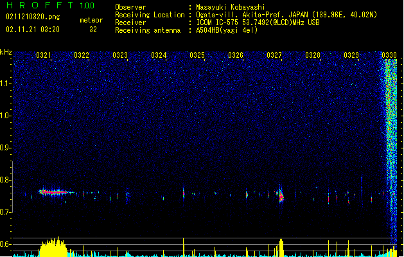Click the timestamp 02.11.21 03:20
This screenshot has height=257, width=404.
[x=33, y=30]
